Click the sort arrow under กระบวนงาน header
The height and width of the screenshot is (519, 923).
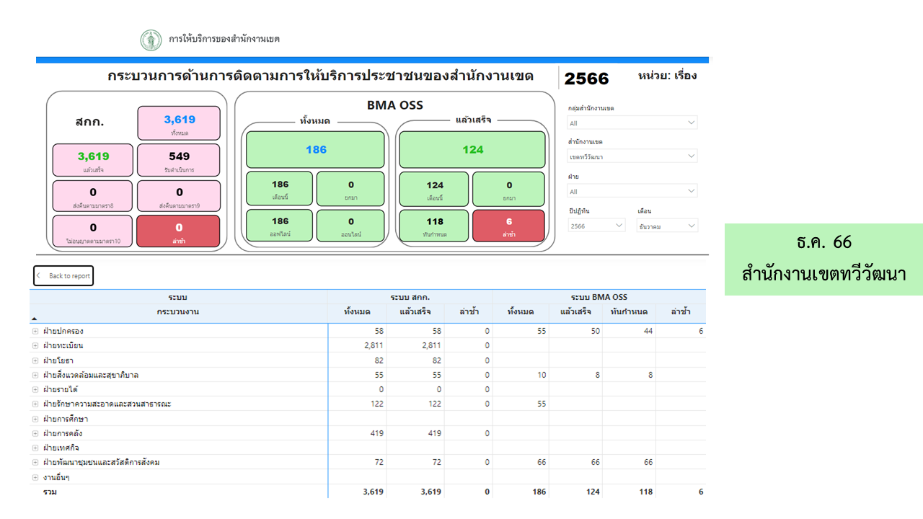(x=34, y=319)
